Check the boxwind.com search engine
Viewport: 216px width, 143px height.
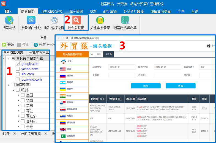[x=18, y=79]
